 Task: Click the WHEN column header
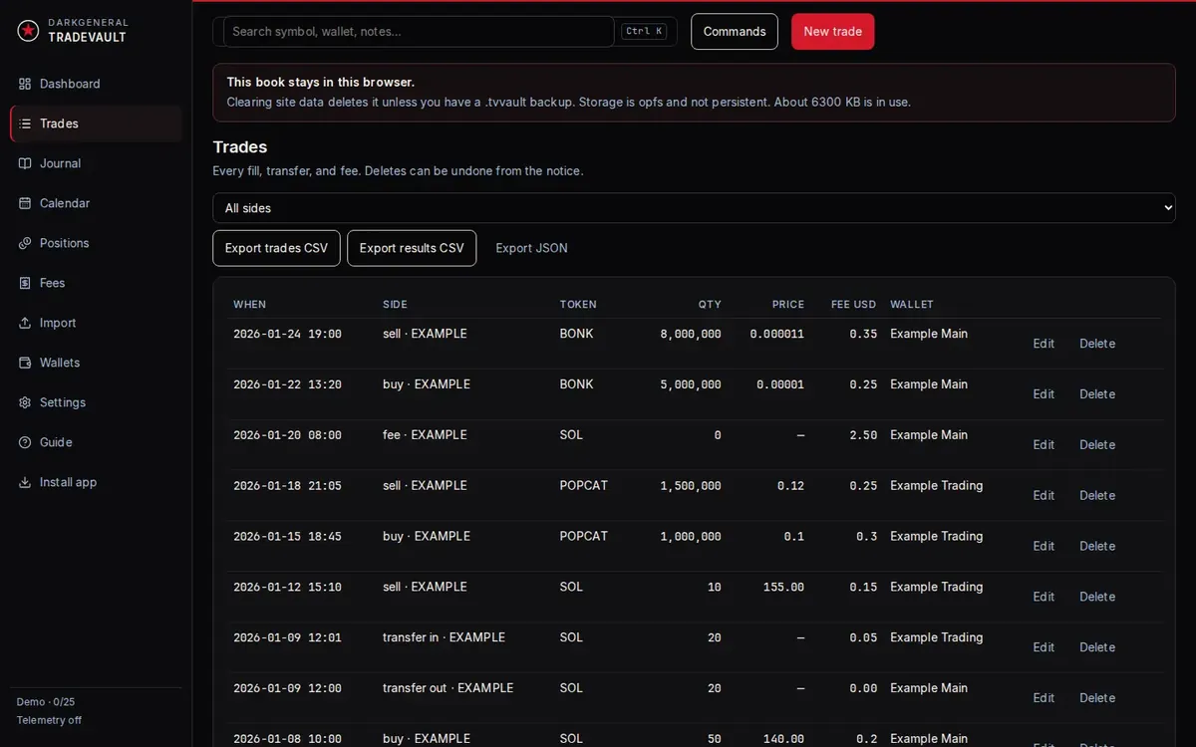coord(250,305)
